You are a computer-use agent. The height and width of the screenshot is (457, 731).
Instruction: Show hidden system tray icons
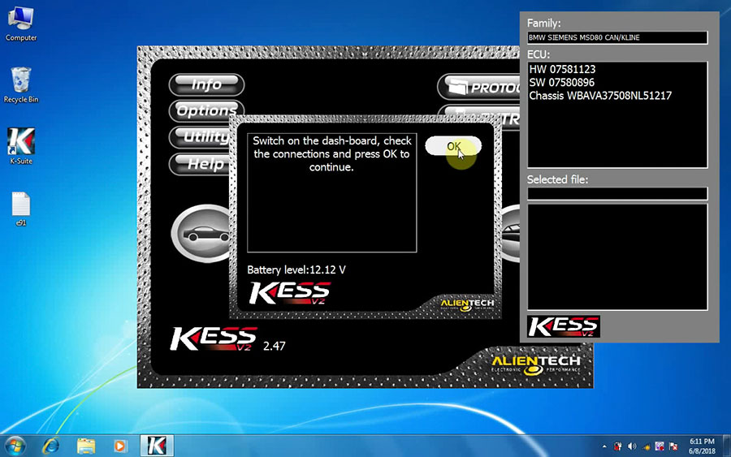(604, 446)
